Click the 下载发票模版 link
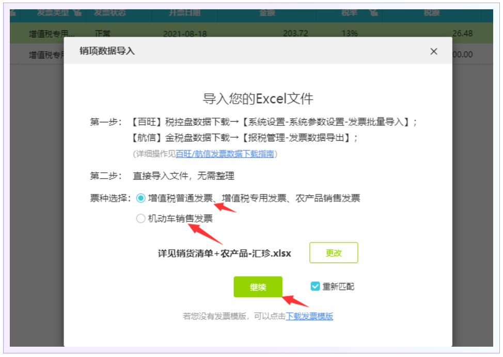The height and width of the screenshot is (357, 503). (309, 316)
